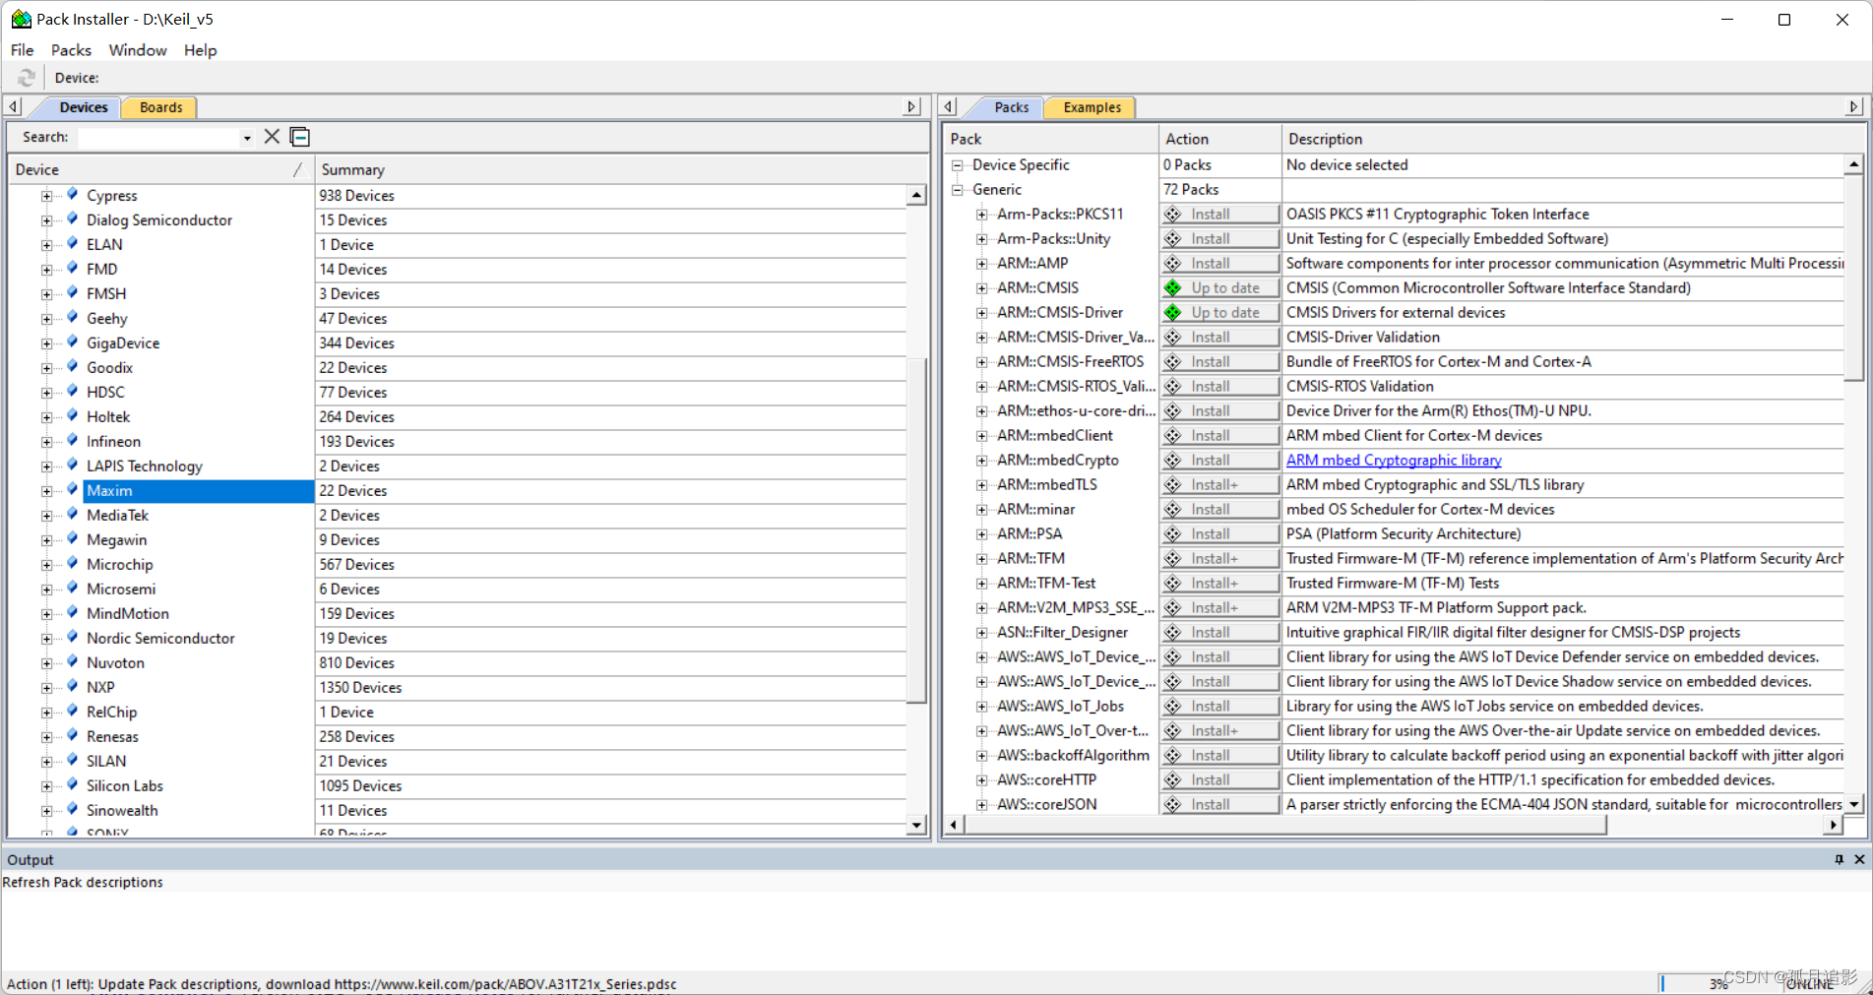Open the Help menu
Viewport: 1873px width, 995px height.
[x=200, y=50]
